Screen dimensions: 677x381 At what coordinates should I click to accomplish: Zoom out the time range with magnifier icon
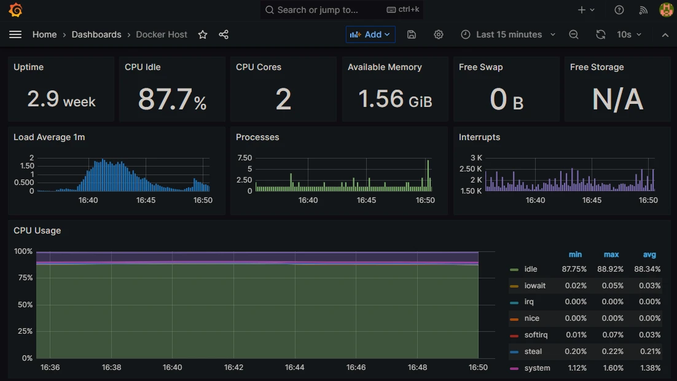click(573, 34)
